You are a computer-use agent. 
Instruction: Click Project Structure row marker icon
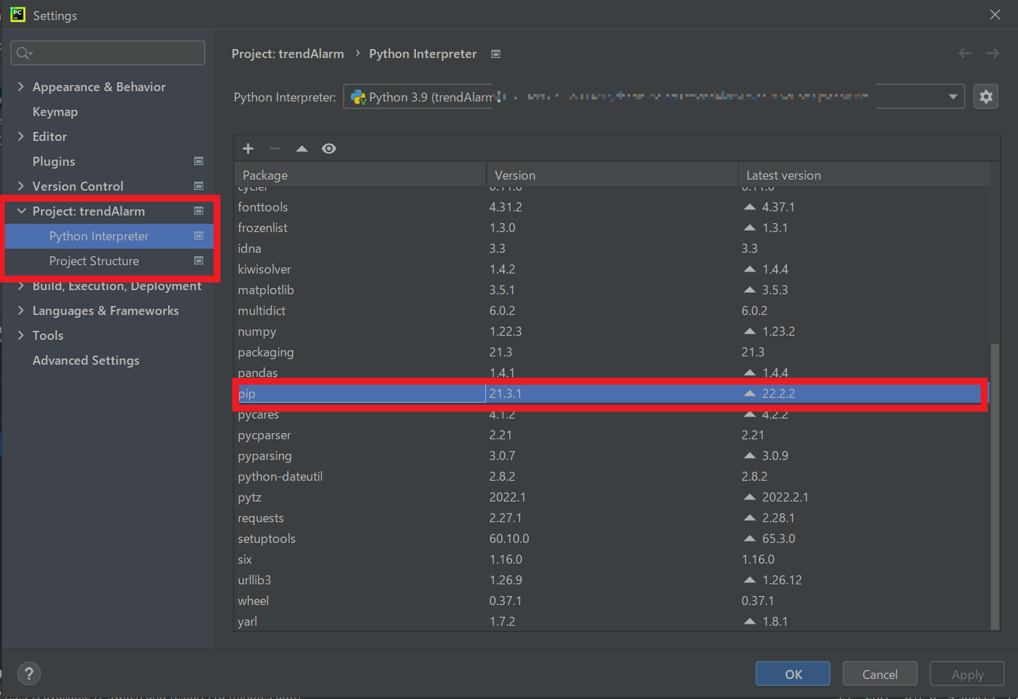pyautogui.click(x=199, y=260)
